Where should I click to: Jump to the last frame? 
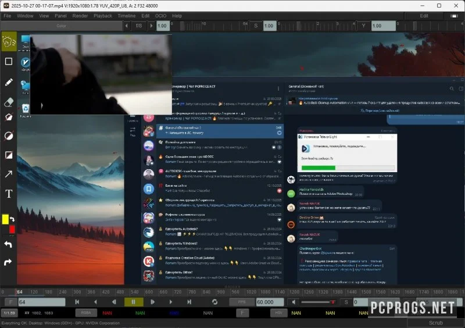pos(189,302)
